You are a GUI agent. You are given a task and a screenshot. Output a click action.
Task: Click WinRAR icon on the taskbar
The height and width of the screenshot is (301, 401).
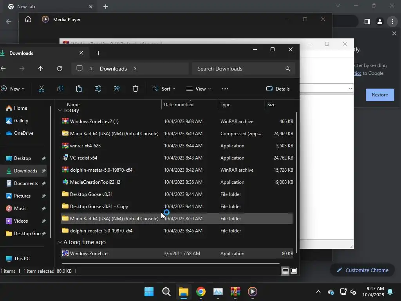235,292
